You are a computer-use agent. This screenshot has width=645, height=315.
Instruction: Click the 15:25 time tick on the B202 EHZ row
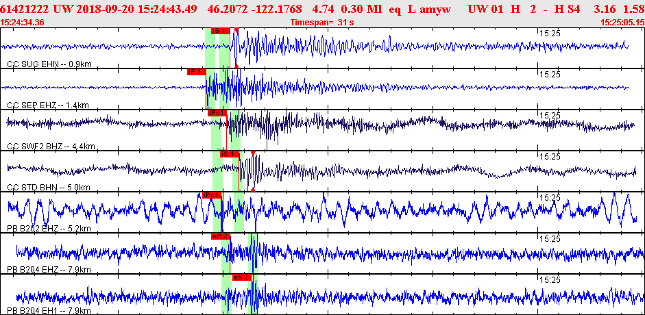coord(550,198)
